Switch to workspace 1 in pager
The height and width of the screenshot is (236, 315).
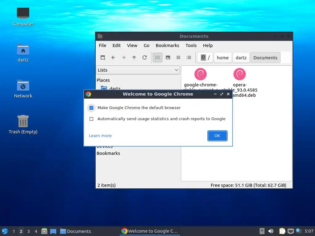pos(14,231)
